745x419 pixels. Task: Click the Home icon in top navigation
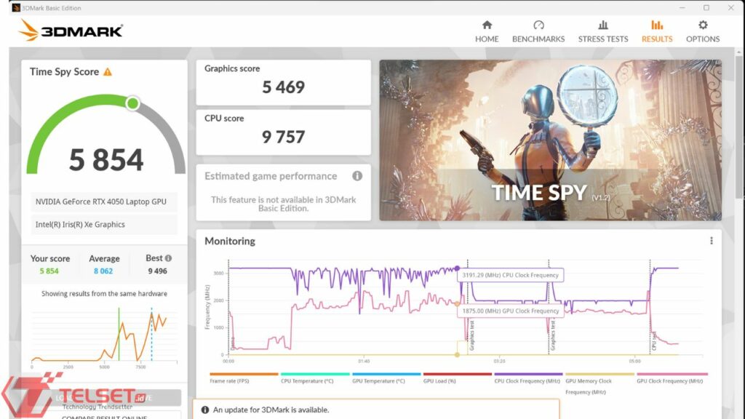[487, 25]
